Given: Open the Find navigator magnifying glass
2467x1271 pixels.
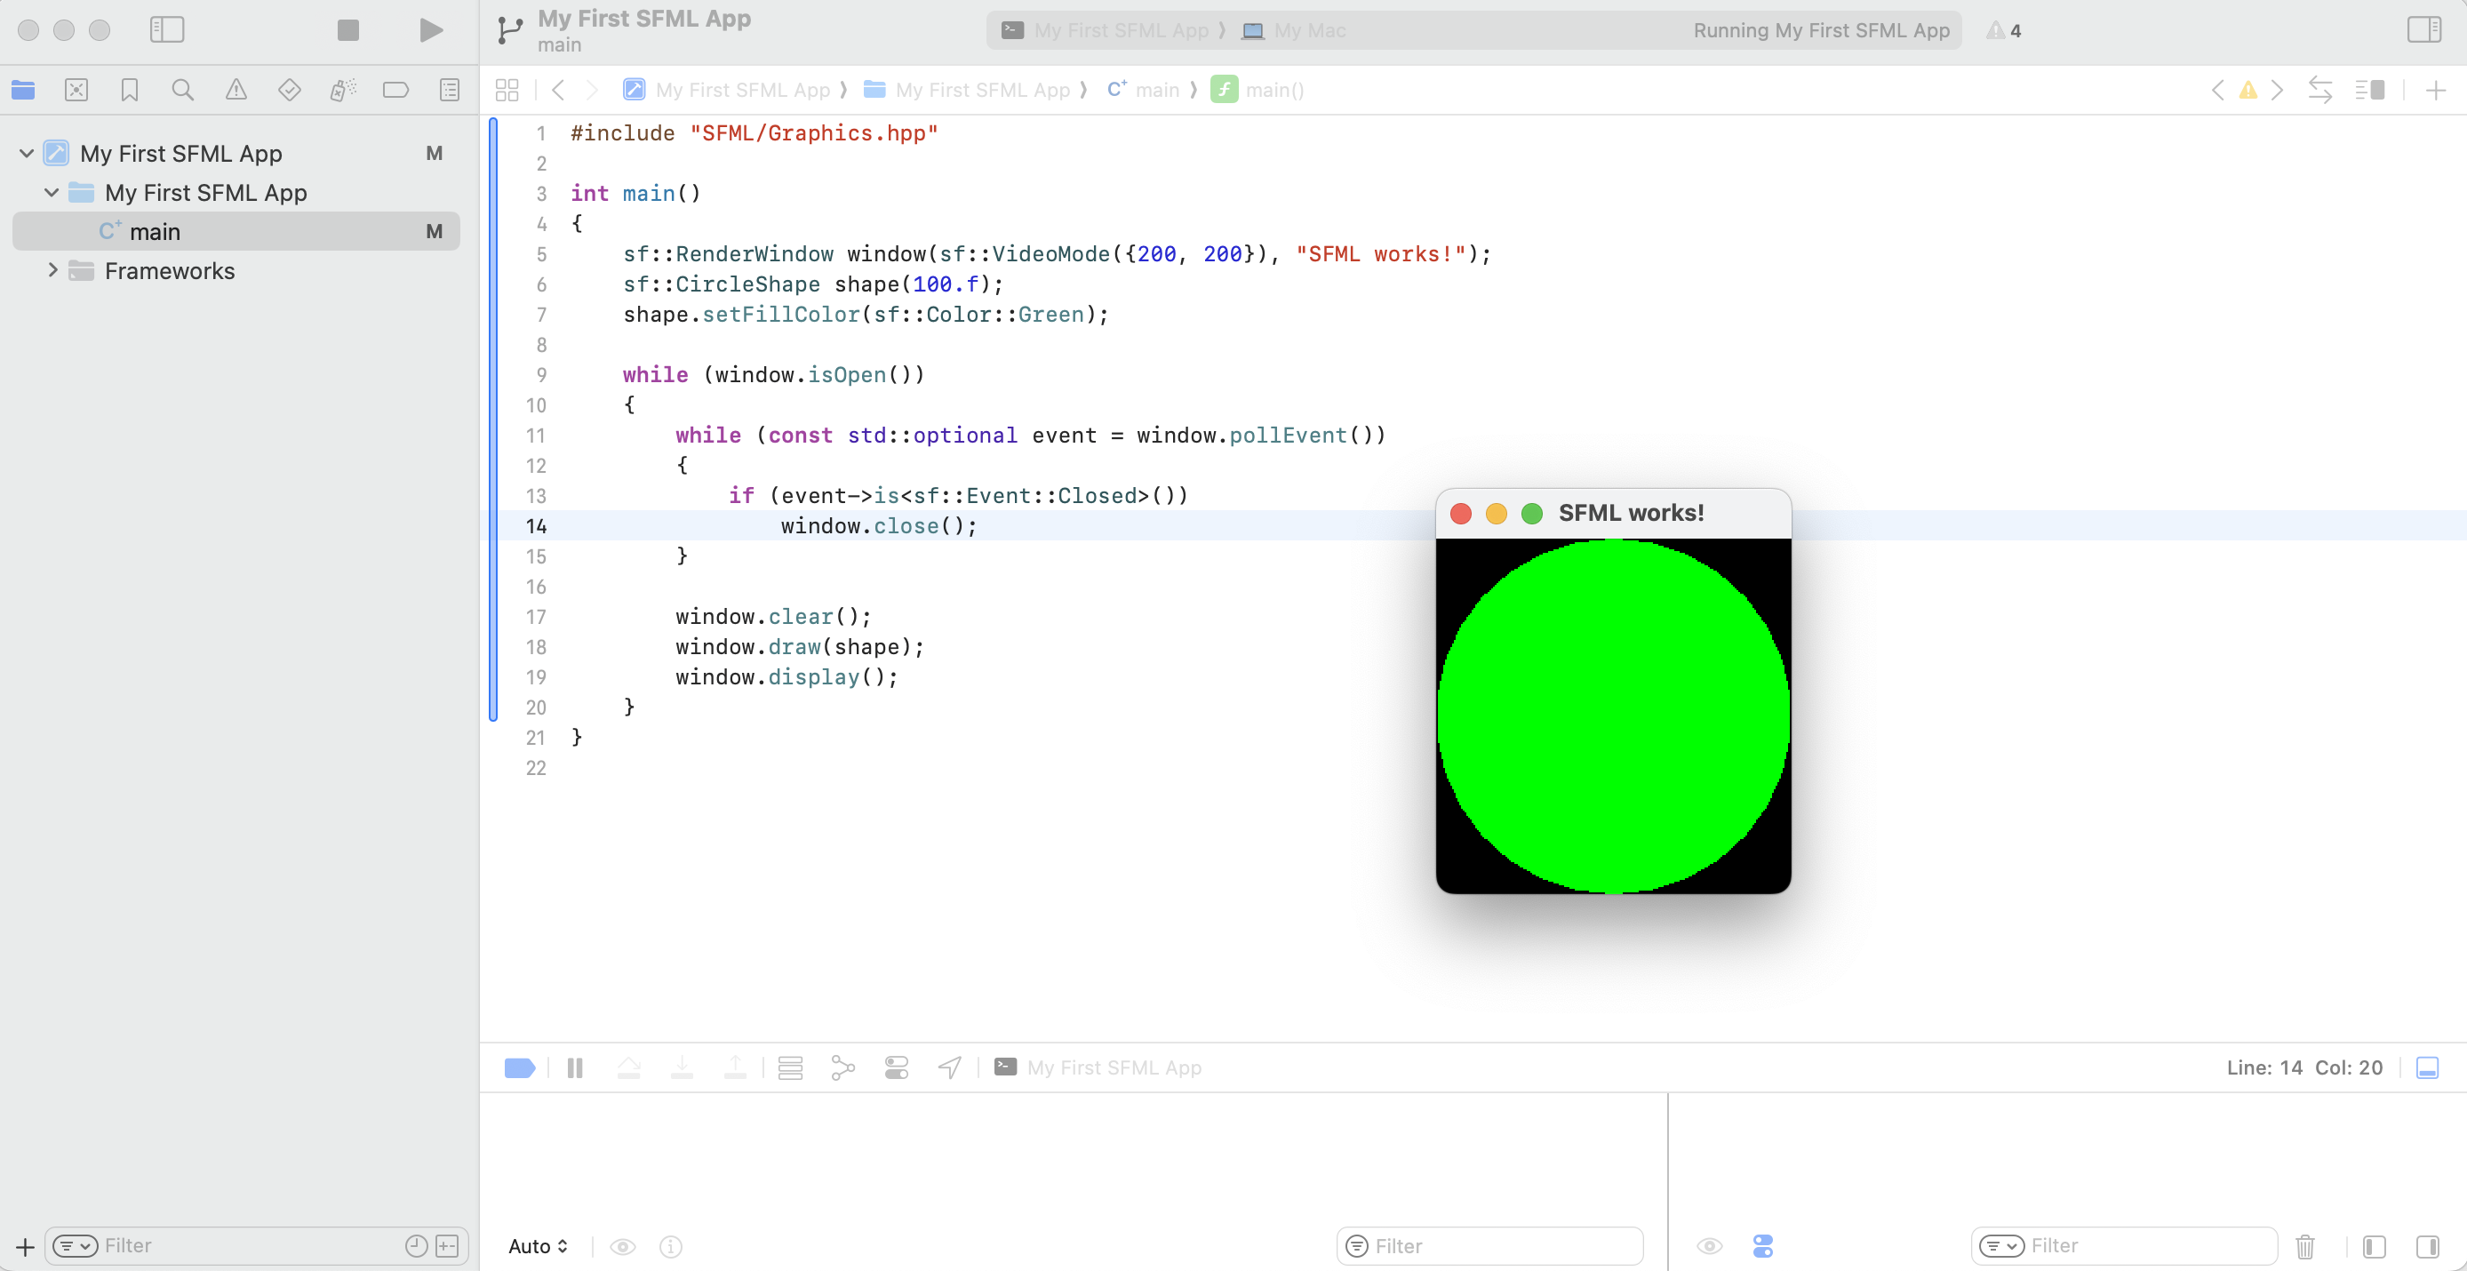Looking at the screenshot, I should (x=183, y=89).
